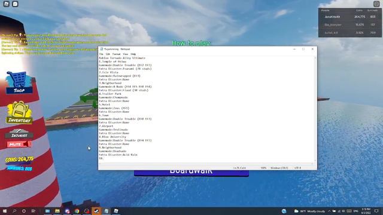This screenshot has height=215, width=383.
Task: Open Task View from the taskbar
Action: pyautogui.click(x=34, y=211)
